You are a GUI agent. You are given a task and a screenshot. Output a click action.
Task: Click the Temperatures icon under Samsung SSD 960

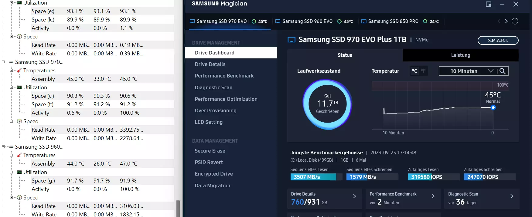(19, 155)
